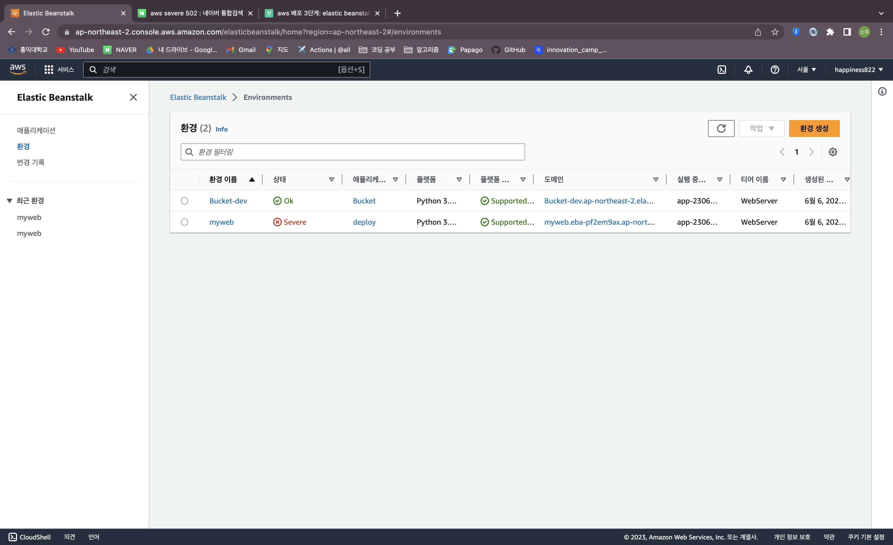The height and width of the screenshot is (545, 893).
Task: Open 언어 language setting in the footer
Action: coord(94,537)
